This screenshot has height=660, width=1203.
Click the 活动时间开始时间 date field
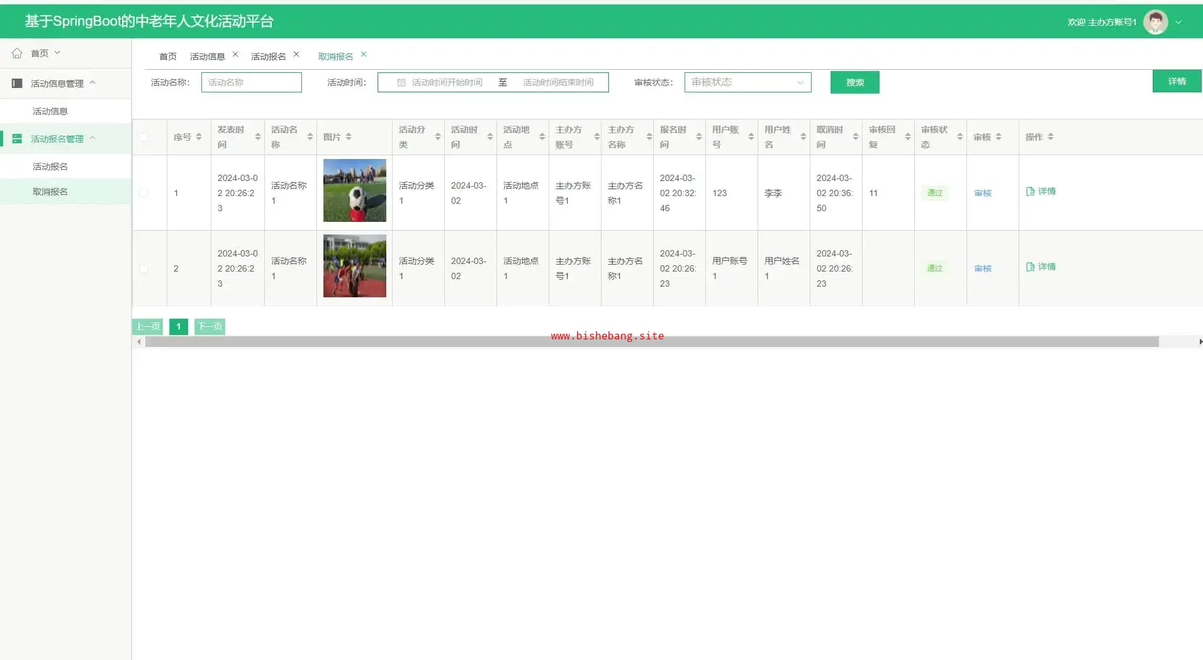pos(447,82)
